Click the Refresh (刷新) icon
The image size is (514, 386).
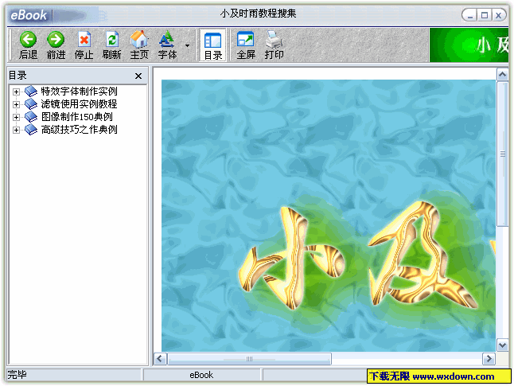point(111,39)
